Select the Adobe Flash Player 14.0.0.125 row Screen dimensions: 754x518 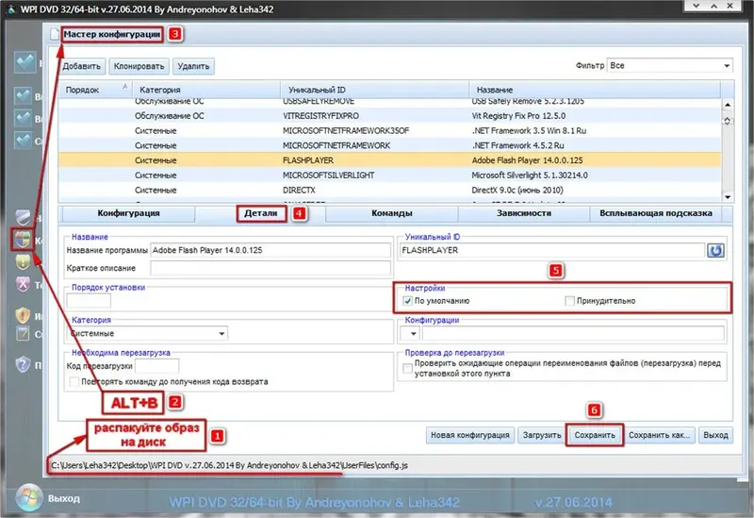coord(389,160)
